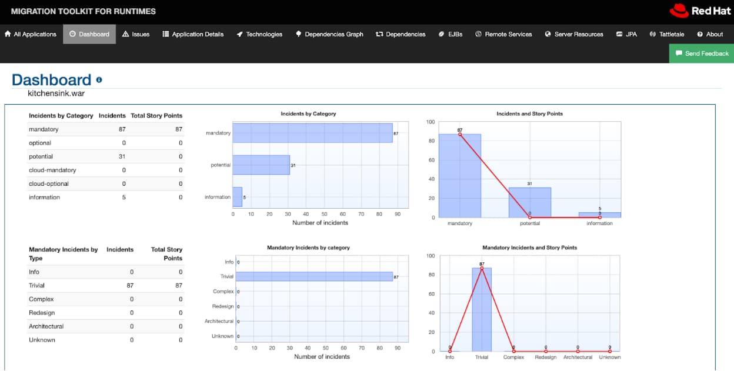Click the Dashboard tab clock icon
Viewport: 734px width, 371px height.
(x=72, y=34)
